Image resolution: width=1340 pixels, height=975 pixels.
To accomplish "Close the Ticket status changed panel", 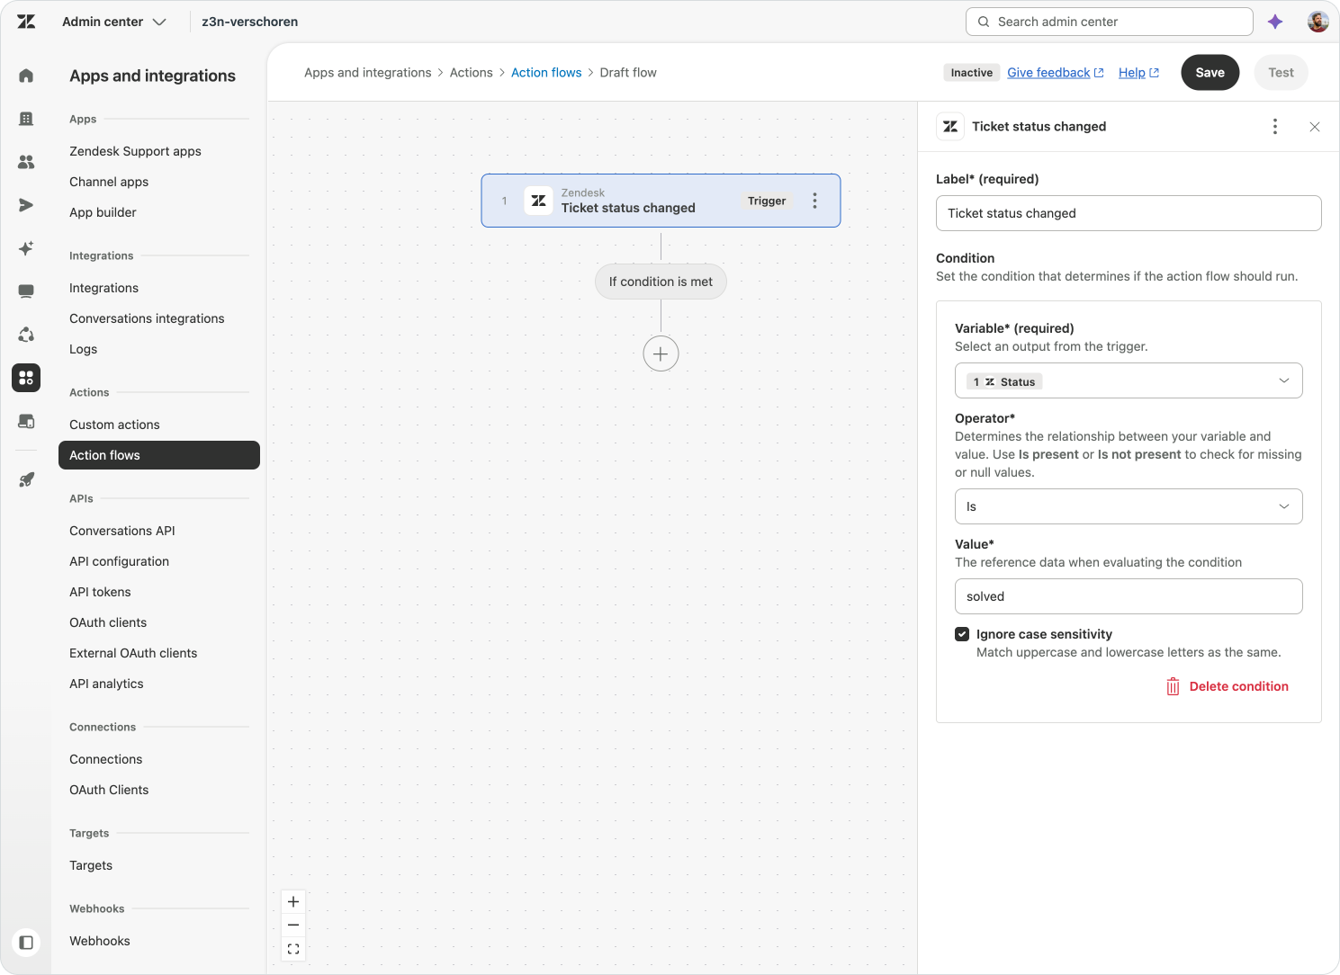I will click(1315, 127).
